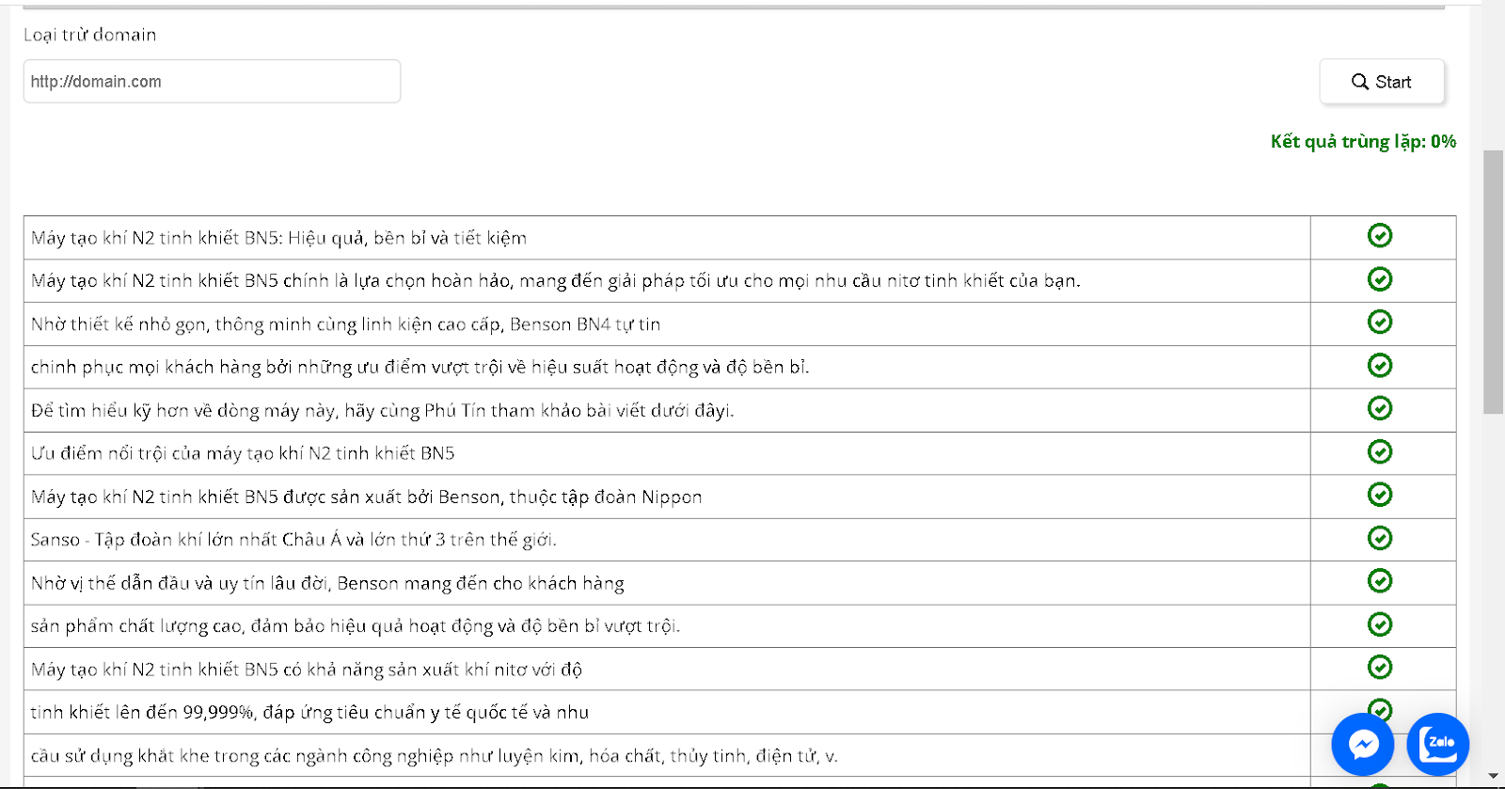Click check icon for 'khả năng sản xuất' row
1505x789 pixels.
1379,668
